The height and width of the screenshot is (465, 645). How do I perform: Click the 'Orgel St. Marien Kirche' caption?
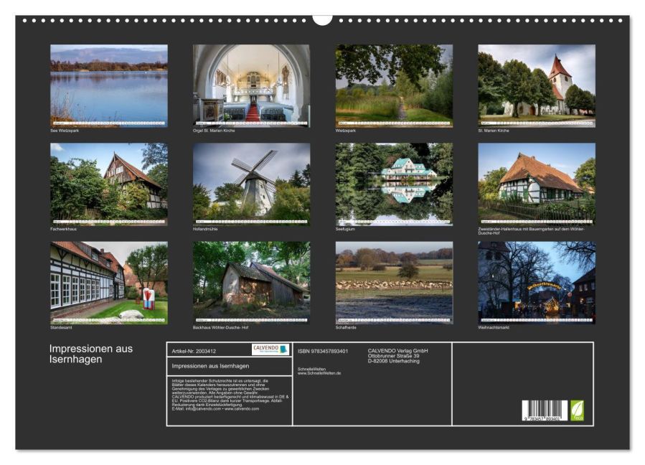(214, 131)
